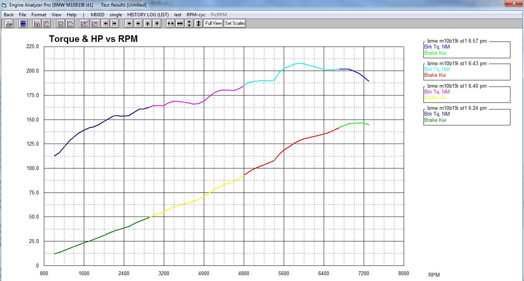Click the single blue curve graph icon
The width and height of the screenshot is (524, 281).
[x=70, y=23]
